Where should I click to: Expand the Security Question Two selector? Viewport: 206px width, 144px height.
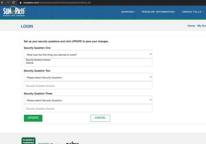(x=88, y=77)
